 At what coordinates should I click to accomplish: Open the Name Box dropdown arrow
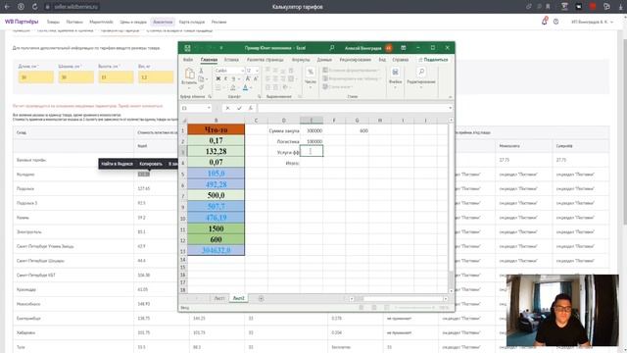pyautogui.click(x=209, y=108)
